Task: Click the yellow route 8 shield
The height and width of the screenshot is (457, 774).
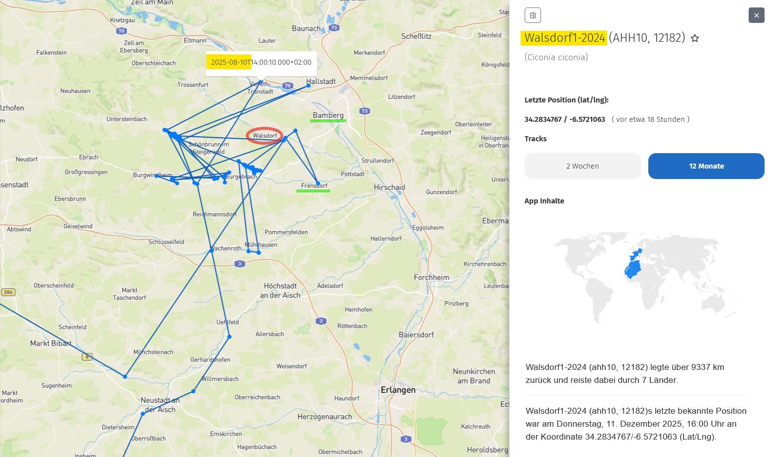Action: click(x=87, y=357)
